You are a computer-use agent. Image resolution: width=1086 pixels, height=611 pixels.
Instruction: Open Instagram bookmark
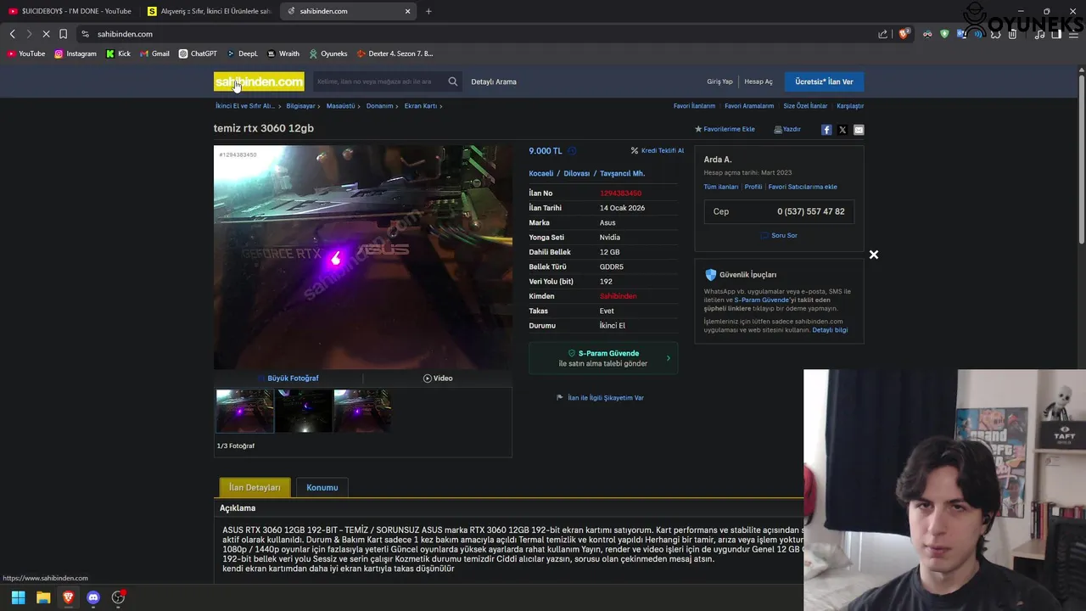point(76,53)
